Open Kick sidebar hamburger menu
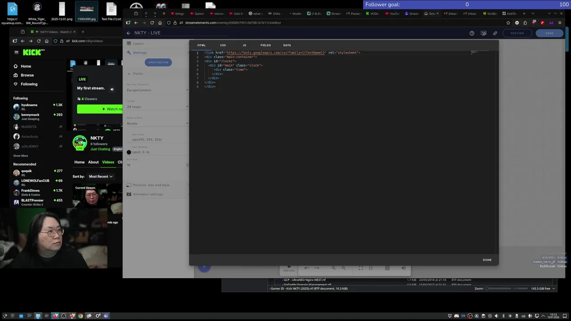Image resolution: width=571 pixels, height=321 pixels. 17,52
